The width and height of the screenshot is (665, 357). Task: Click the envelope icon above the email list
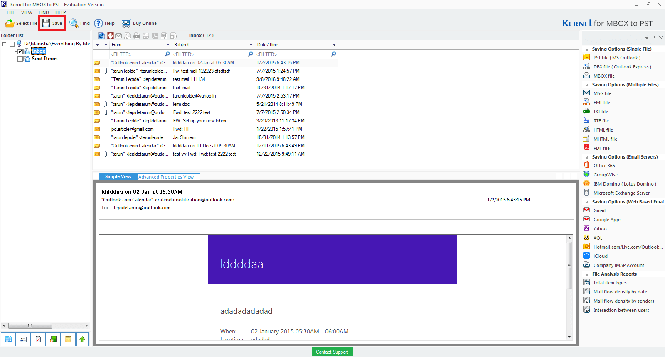[118, 36]
